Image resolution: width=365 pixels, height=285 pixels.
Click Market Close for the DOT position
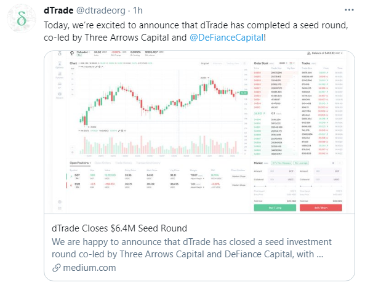tap(239, 177)
